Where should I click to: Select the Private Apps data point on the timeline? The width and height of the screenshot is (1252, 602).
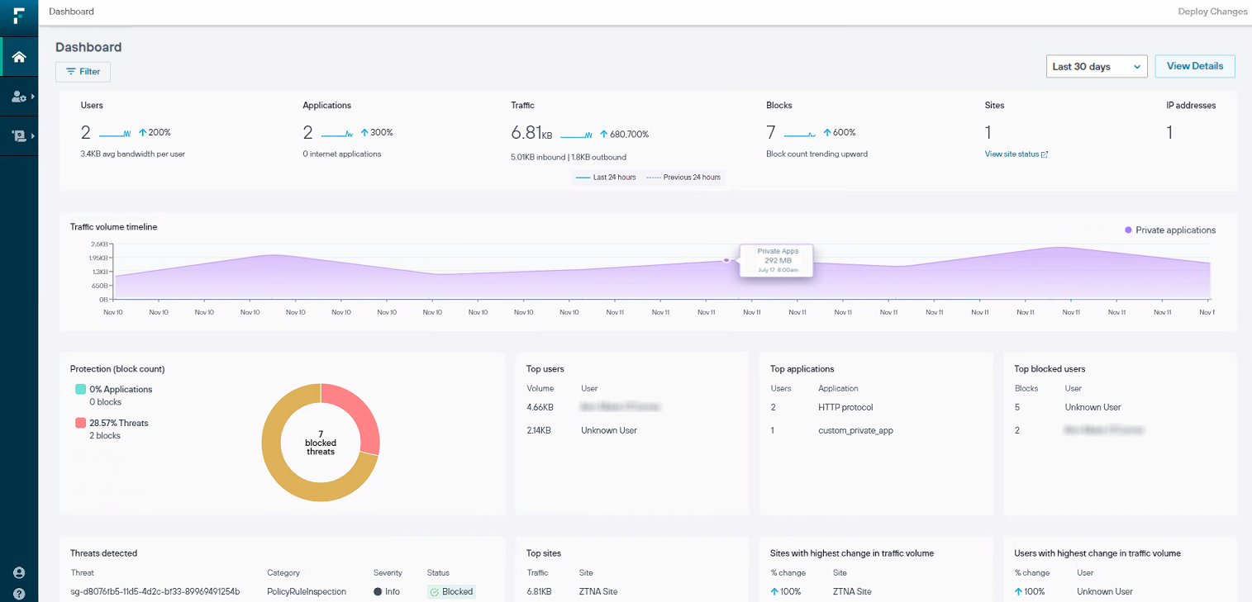[x=726, y=260]
